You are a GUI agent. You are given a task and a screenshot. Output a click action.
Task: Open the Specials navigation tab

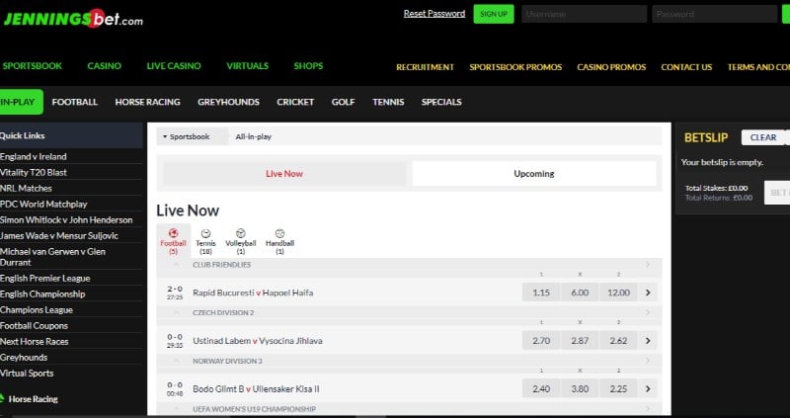[x=441, y=102]
